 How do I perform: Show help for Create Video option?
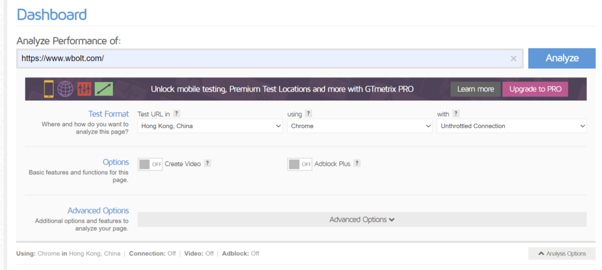click(x=207, y=164)
